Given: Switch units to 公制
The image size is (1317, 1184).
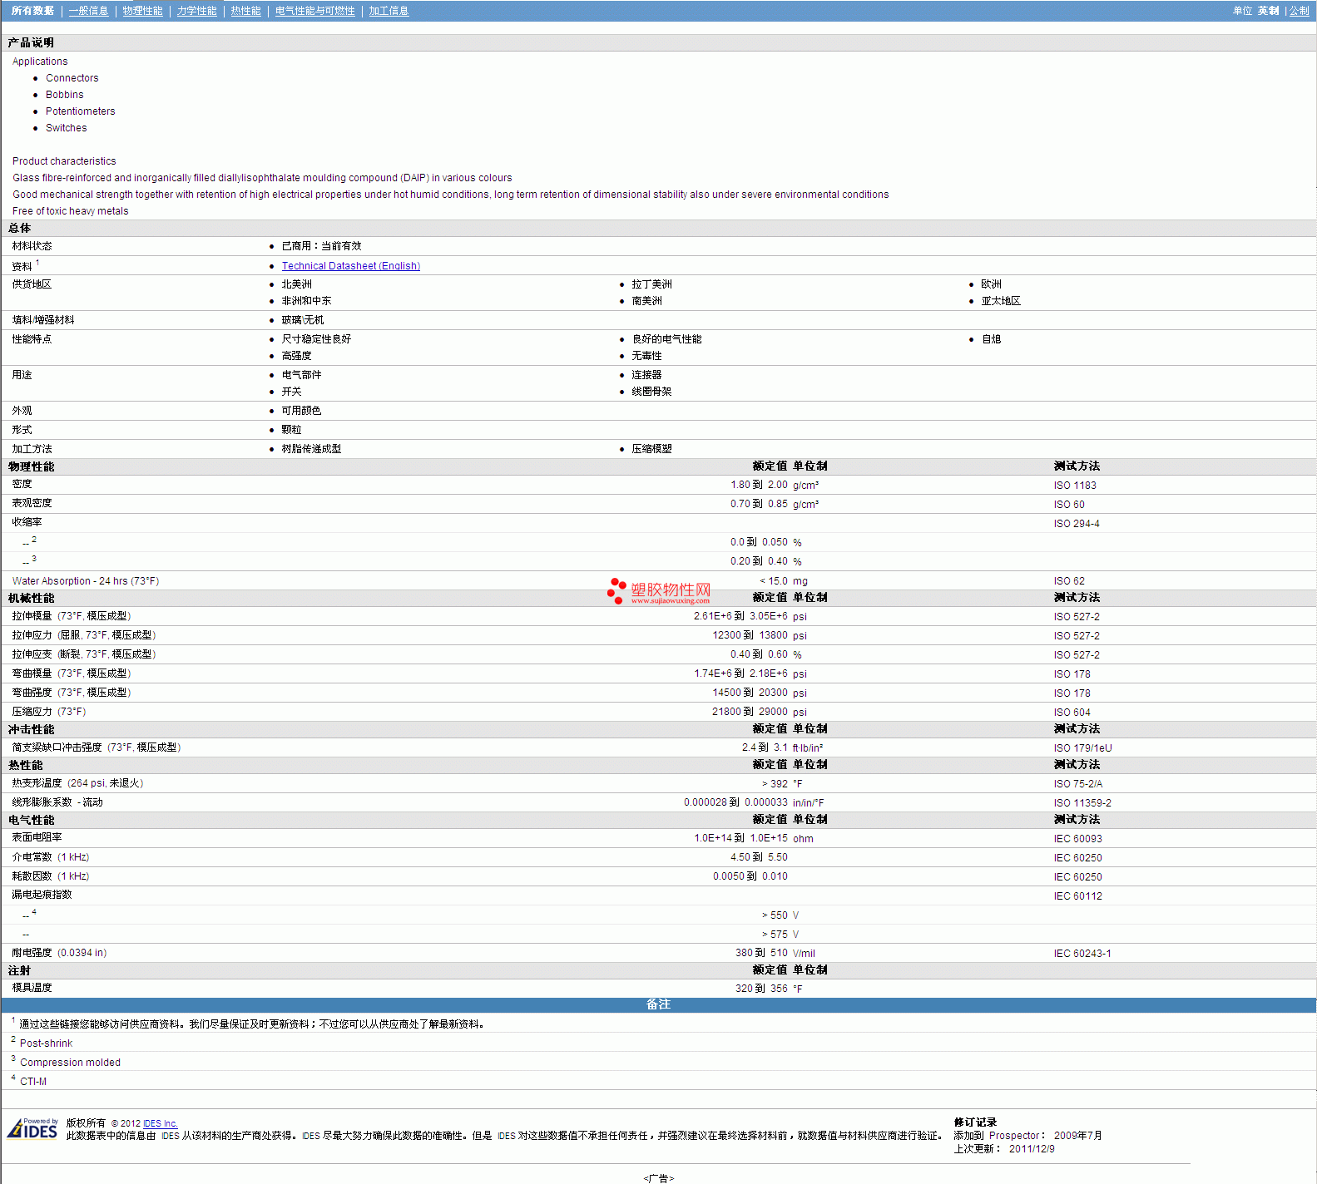Looking at the screenshot, I should pos(1299,11).
